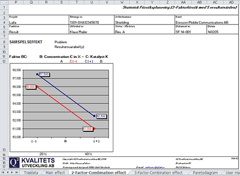The image size is (240, 176).
Task: Open 3-Factor-Combination effect sheet tab
Action: 158,173
